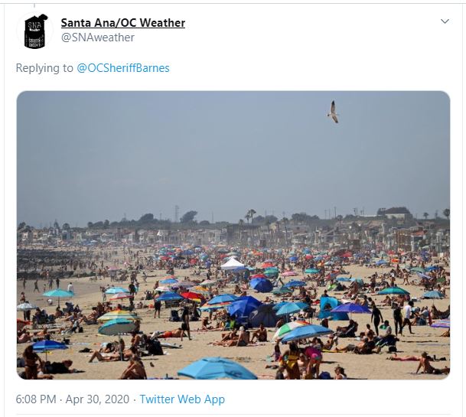
Task: Click the large blue umbrella at photo bottom
Action: coord(217,369)
